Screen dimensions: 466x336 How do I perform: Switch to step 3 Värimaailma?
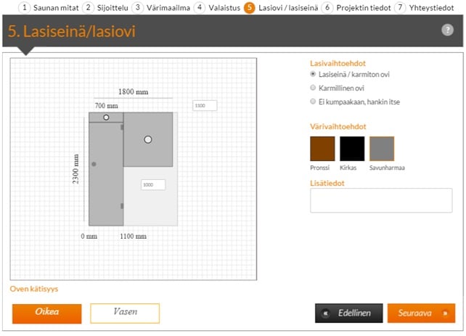coord(160,7)
